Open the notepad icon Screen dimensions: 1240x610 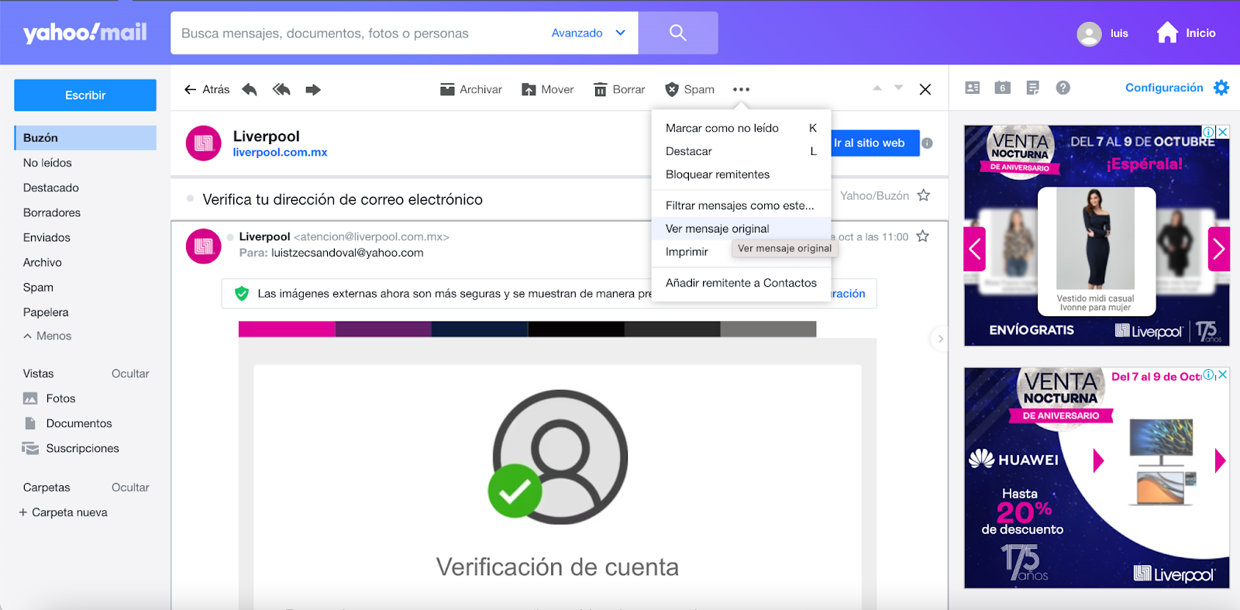[x=1032, y=88]
